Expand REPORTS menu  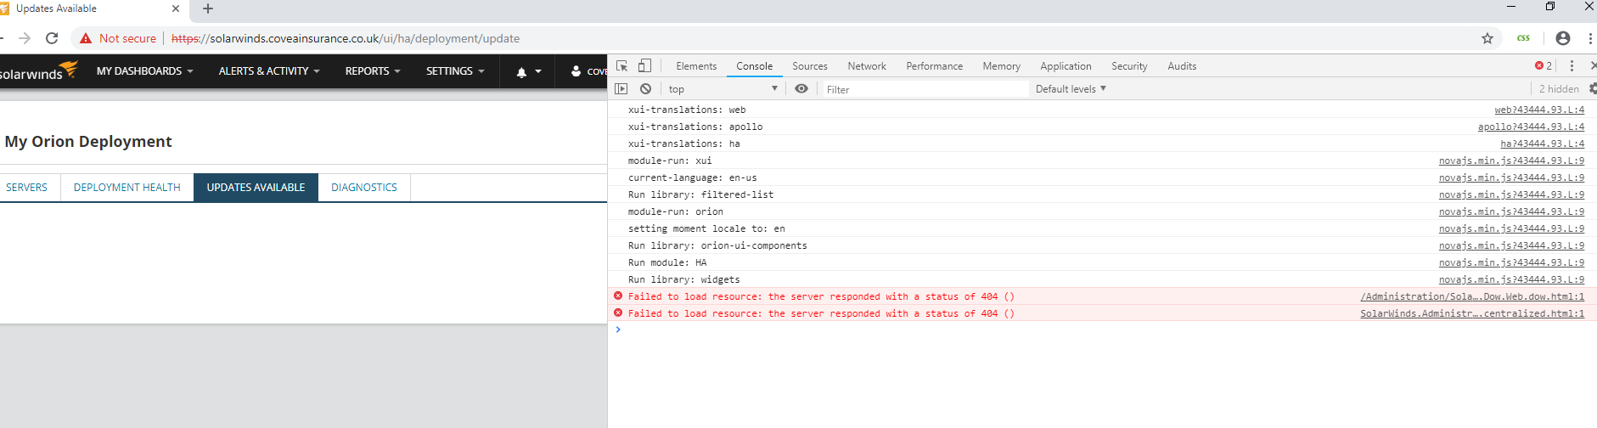373,71
